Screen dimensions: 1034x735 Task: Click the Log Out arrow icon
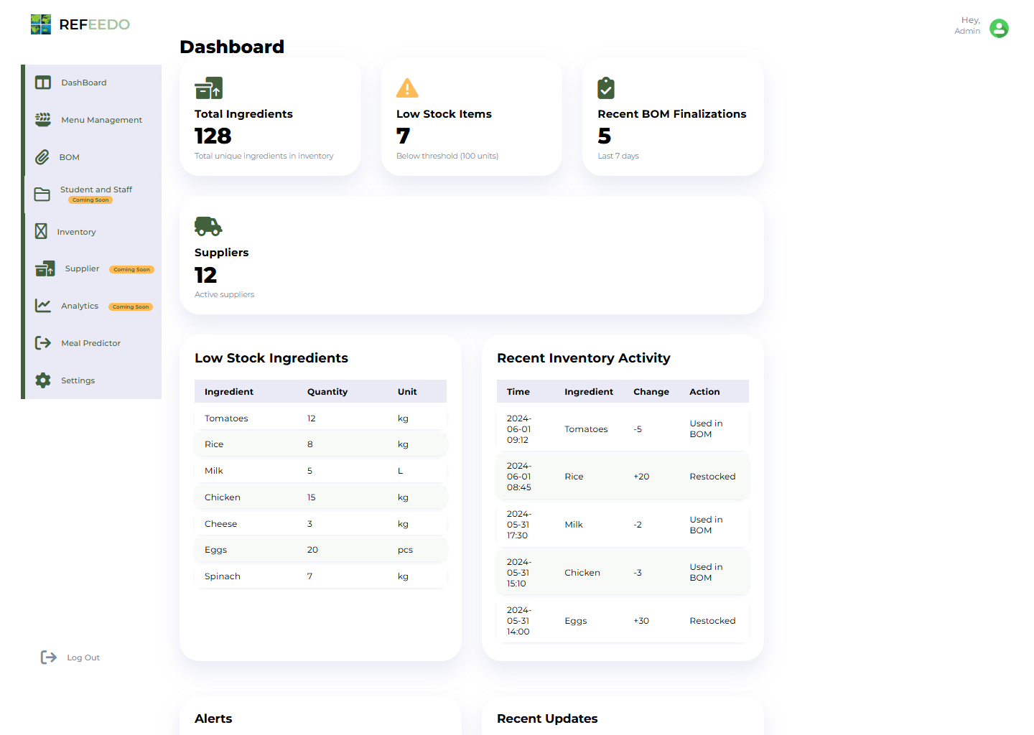point(49,657)
